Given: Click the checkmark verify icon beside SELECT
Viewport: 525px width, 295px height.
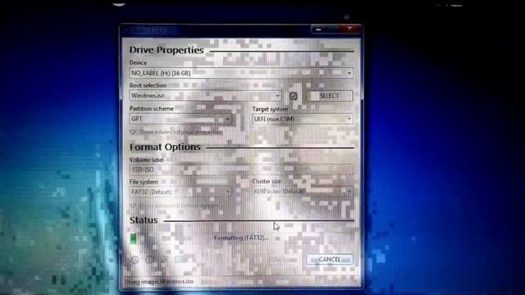Looking at the screenshot, I should point(293,96).
